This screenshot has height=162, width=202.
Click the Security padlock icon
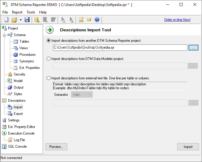point(10,74)
